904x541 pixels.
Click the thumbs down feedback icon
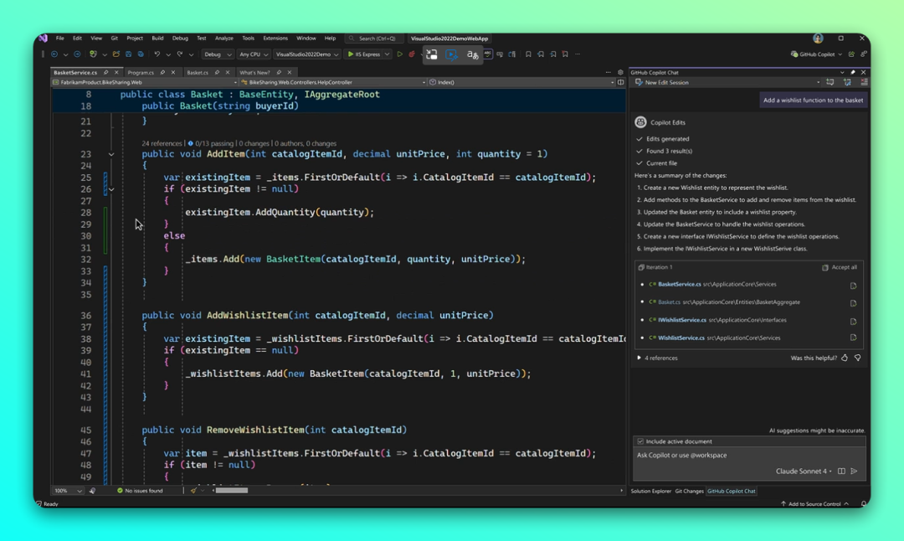(857, 358)
